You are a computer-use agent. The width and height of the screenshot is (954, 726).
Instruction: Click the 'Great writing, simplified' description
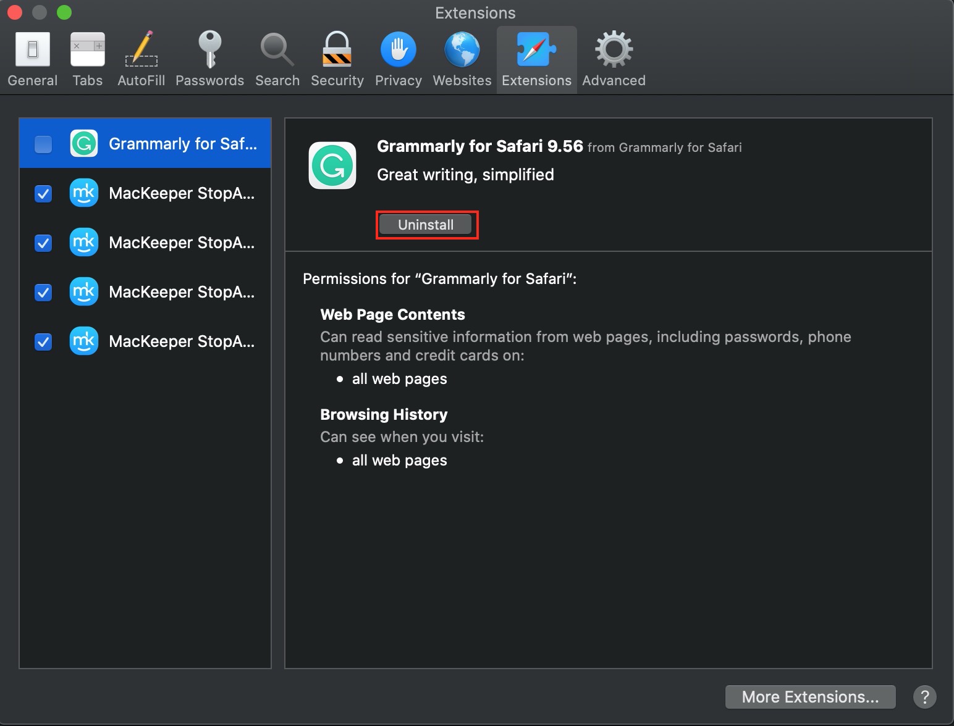point(465,175)
